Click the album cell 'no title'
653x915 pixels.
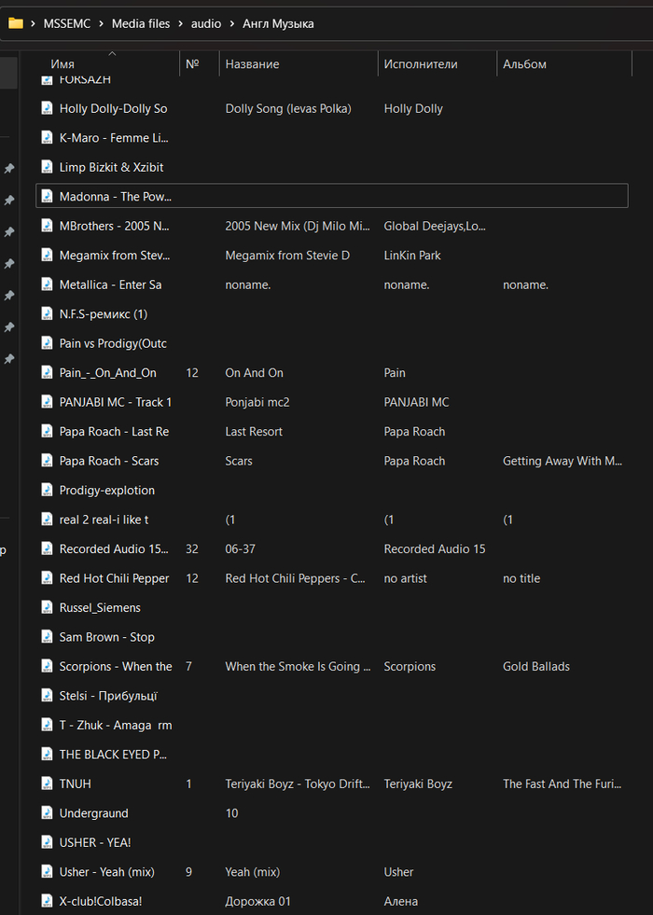point(521,578)
